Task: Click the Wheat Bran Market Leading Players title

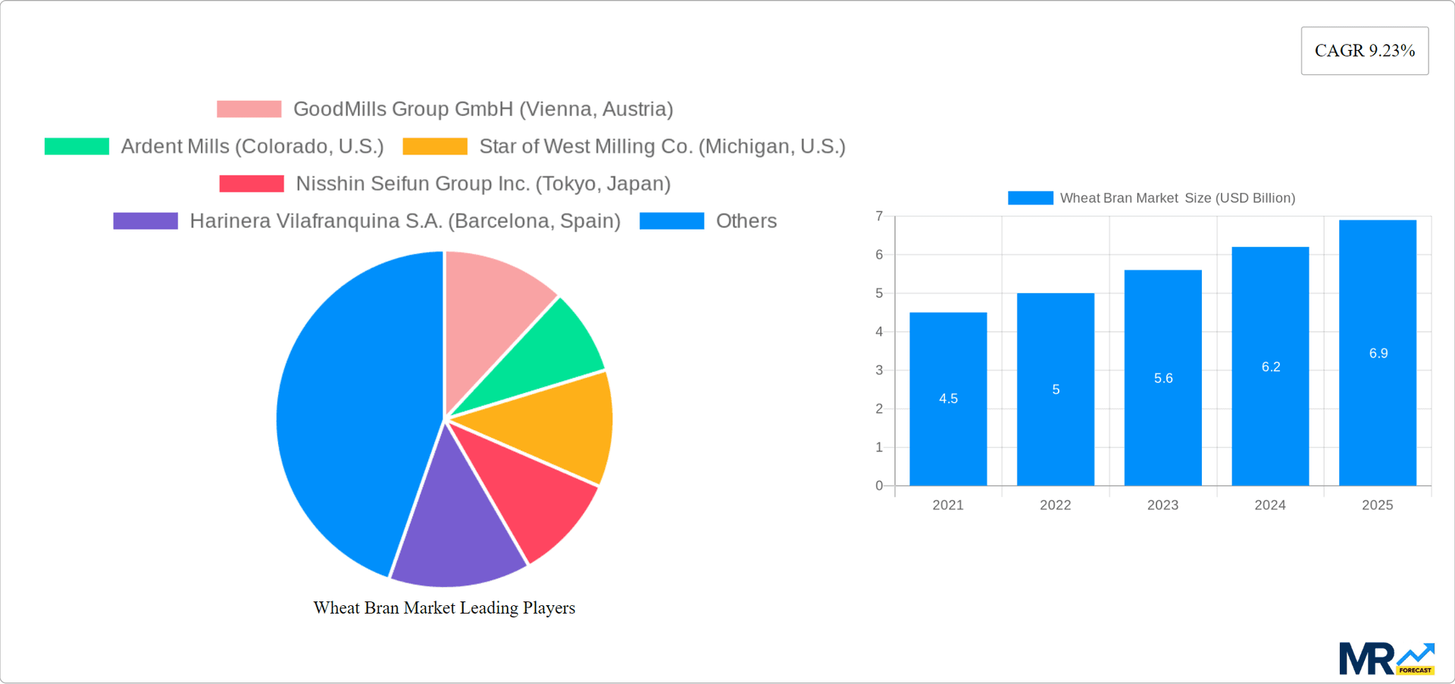Action: 444,607
